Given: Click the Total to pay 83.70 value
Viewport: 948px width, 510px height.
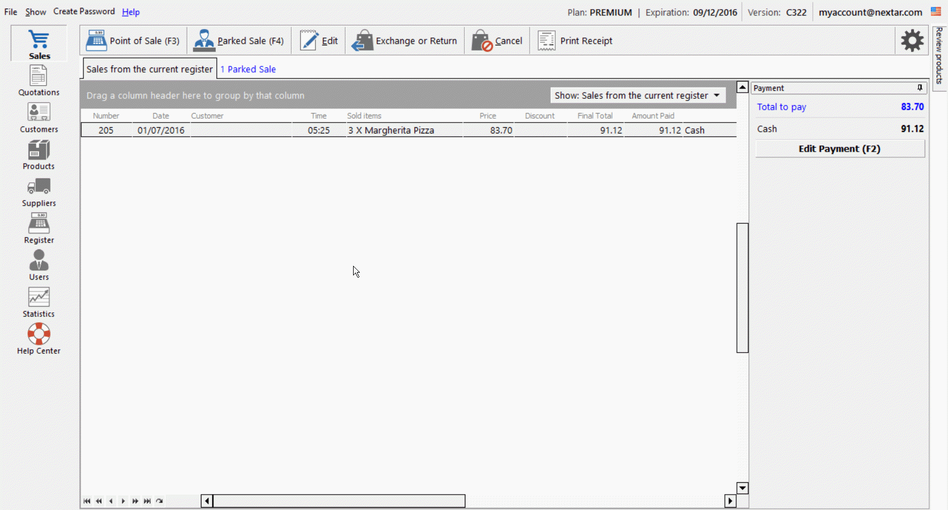Looking at the screenshot, I should pos(912,107).
